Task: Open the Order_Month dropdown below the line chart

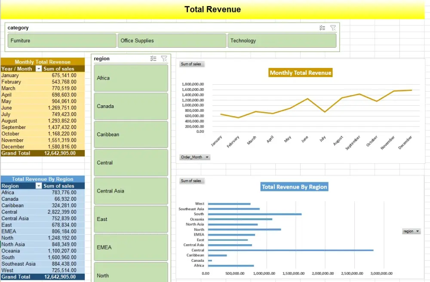Action: pos(194,157)
